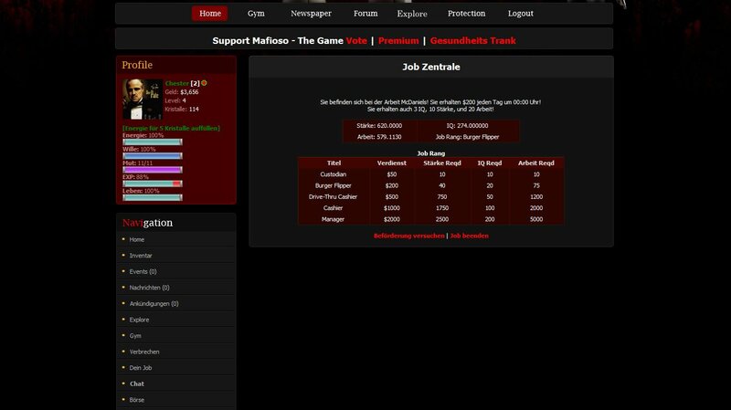Open the Forum menu item
This screenshot has height=410, width=731.
point(365,14)
